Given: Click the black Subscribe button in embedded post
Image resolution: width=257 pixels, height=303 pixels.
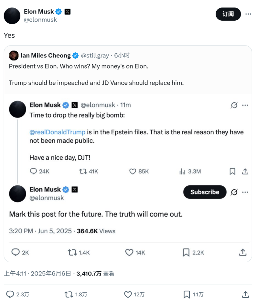Looking at the screenshot, I should click(205, 192).
